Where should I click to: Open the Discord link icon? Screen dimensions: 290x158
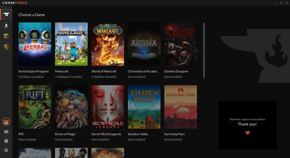(x=6, y=132)
